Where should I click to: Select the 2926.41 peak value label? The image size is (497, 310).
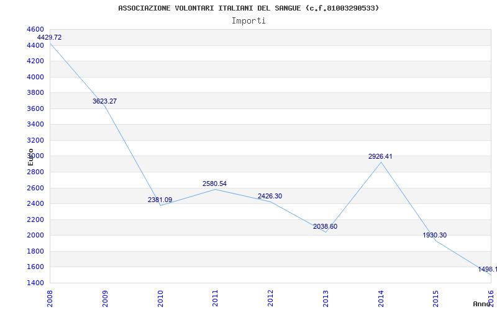(x=380, y=156)
